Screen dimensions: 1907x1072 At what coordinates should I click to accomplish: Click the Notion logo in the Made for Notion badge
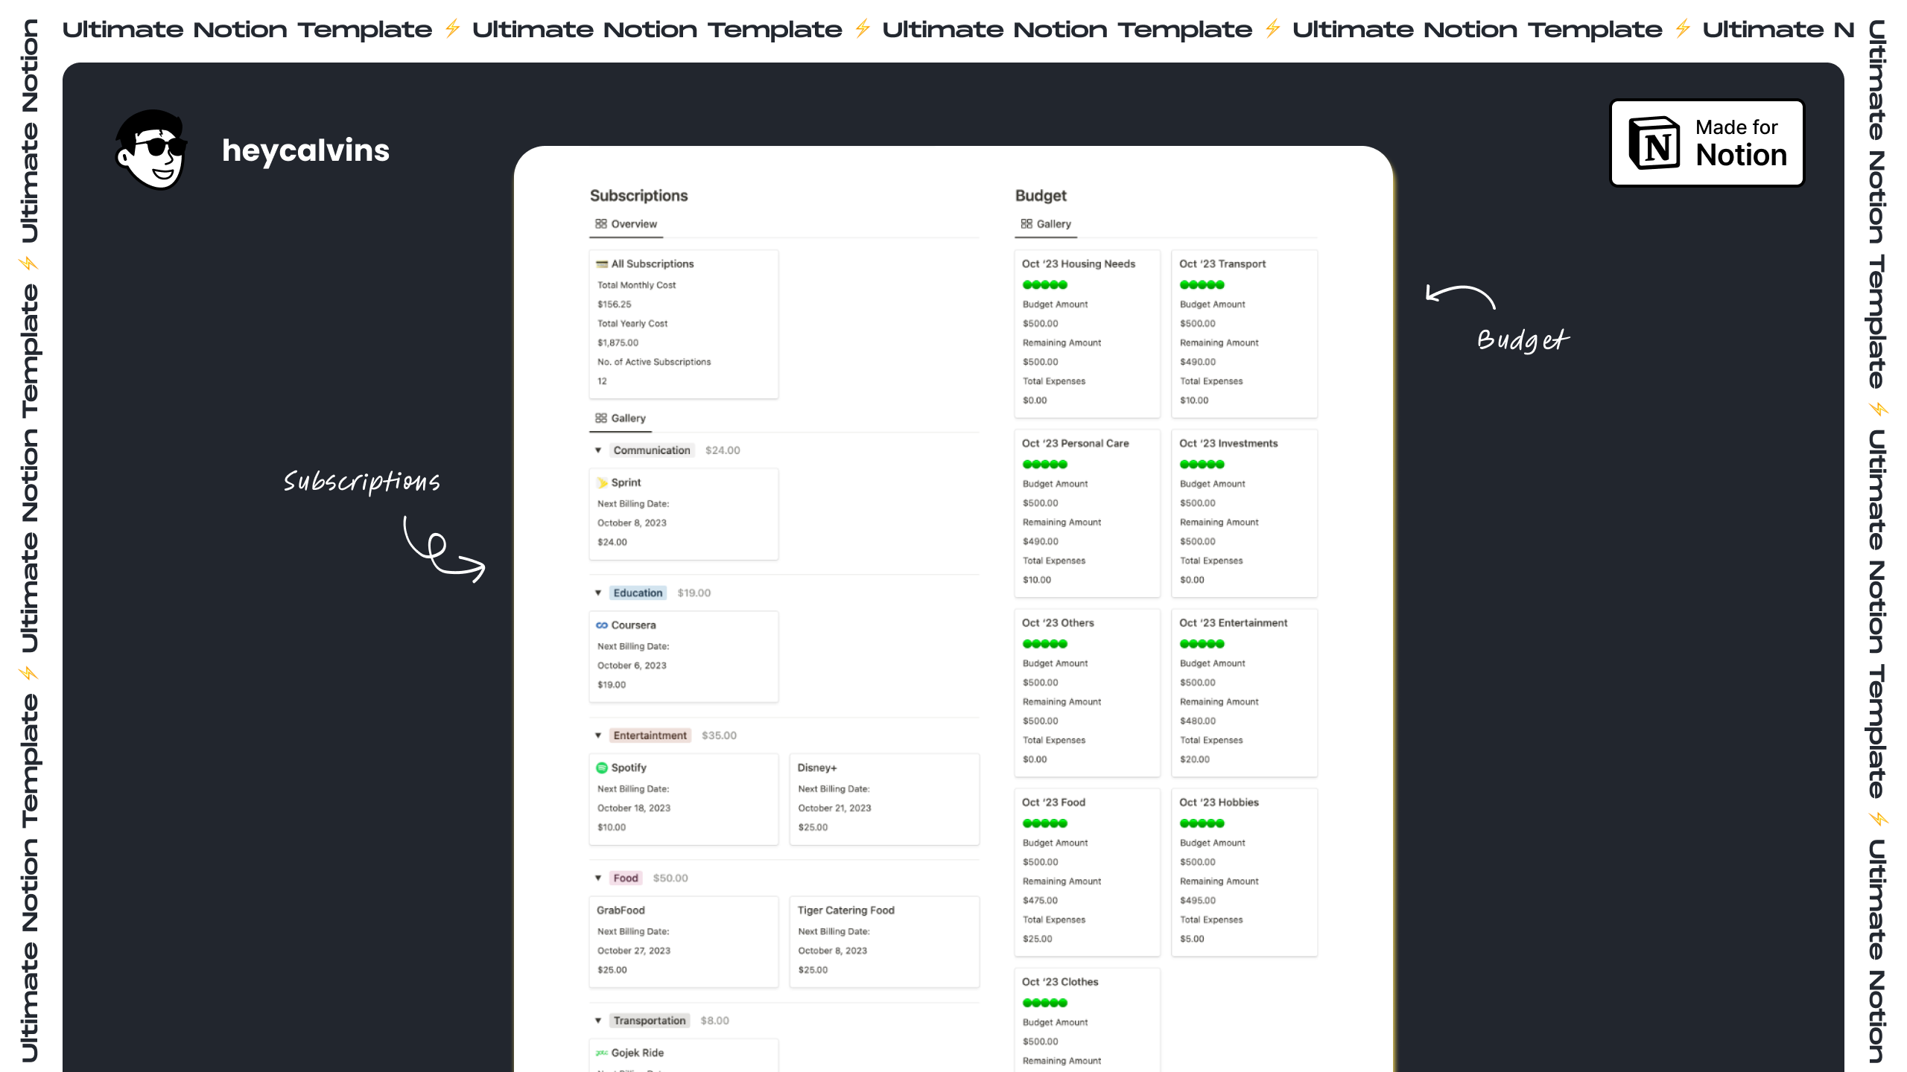(1654, 143)
